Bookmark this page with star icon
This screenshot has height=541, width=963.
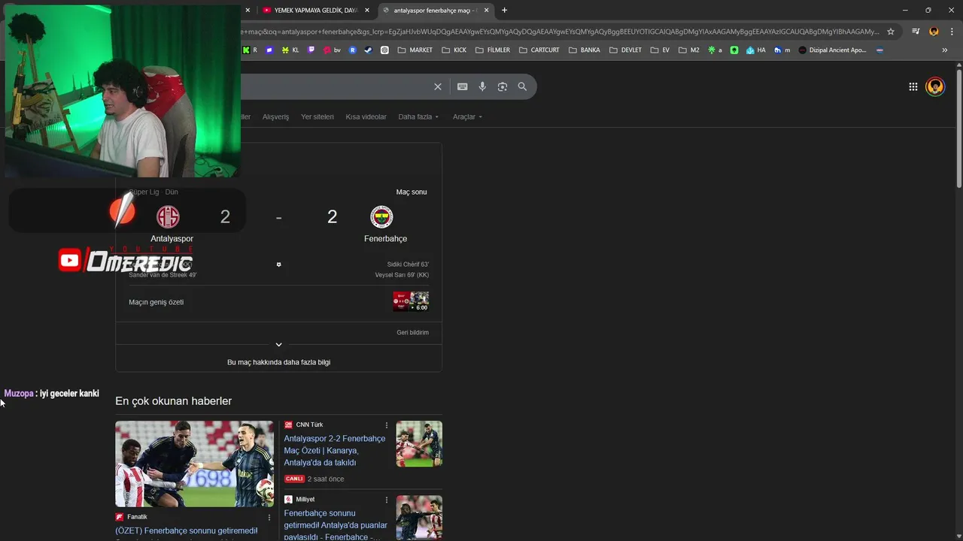pyautogui.click(x=891, y=32)
